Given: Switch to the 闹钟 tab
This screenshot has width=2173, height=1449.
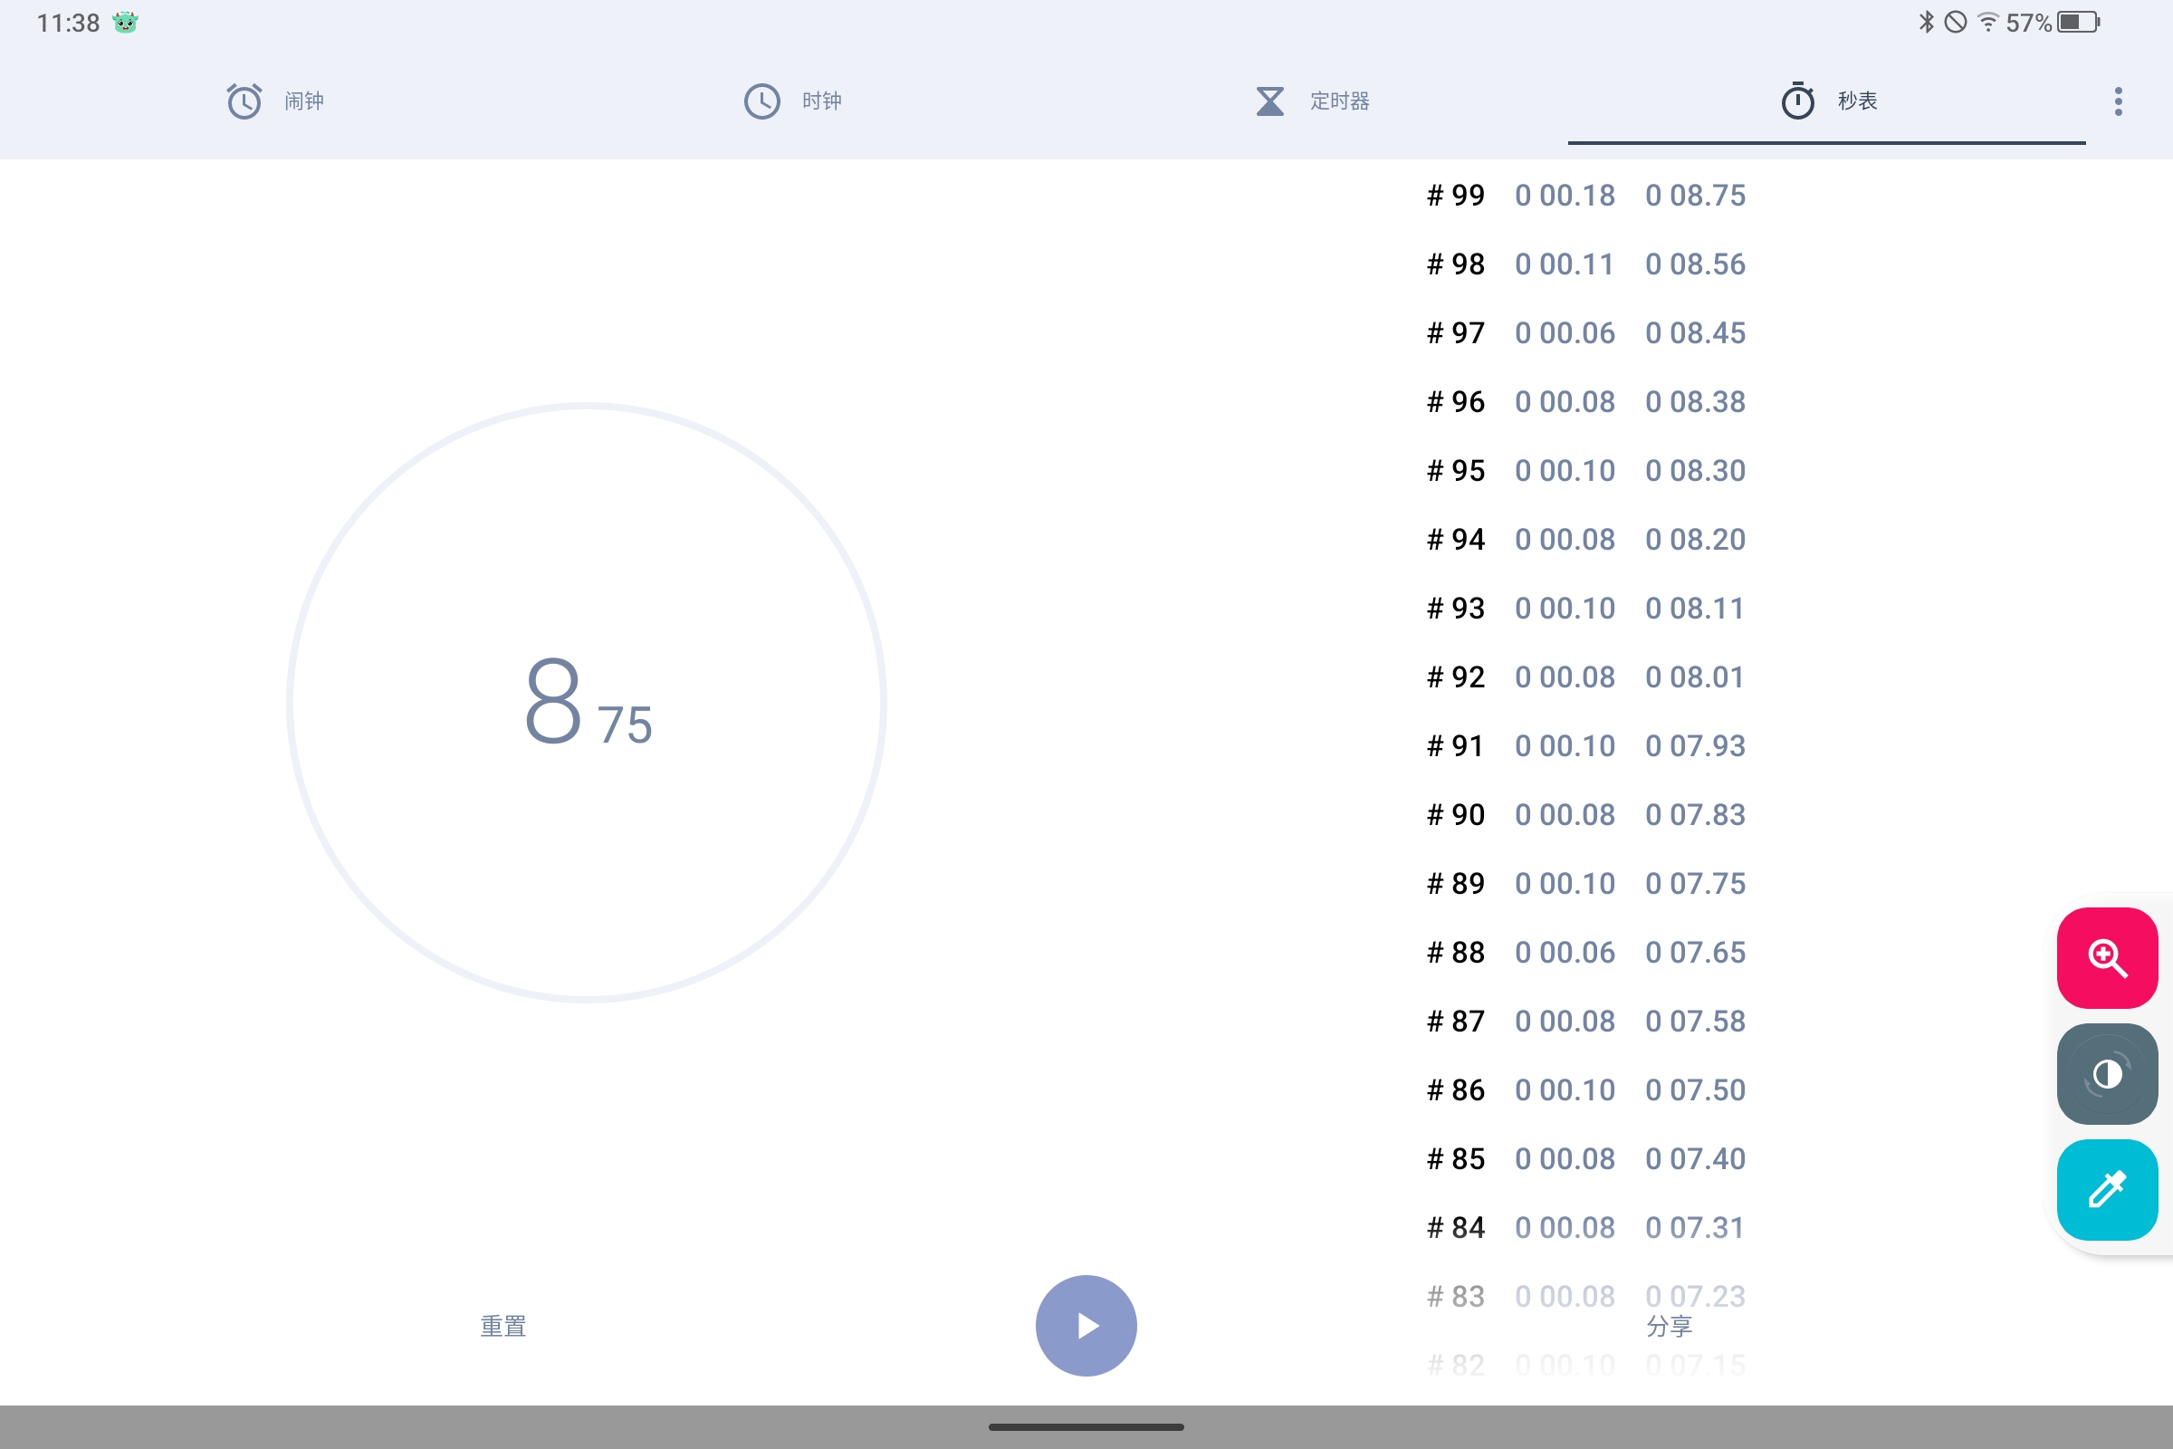Looking at the screenshot, I should 304,101.
